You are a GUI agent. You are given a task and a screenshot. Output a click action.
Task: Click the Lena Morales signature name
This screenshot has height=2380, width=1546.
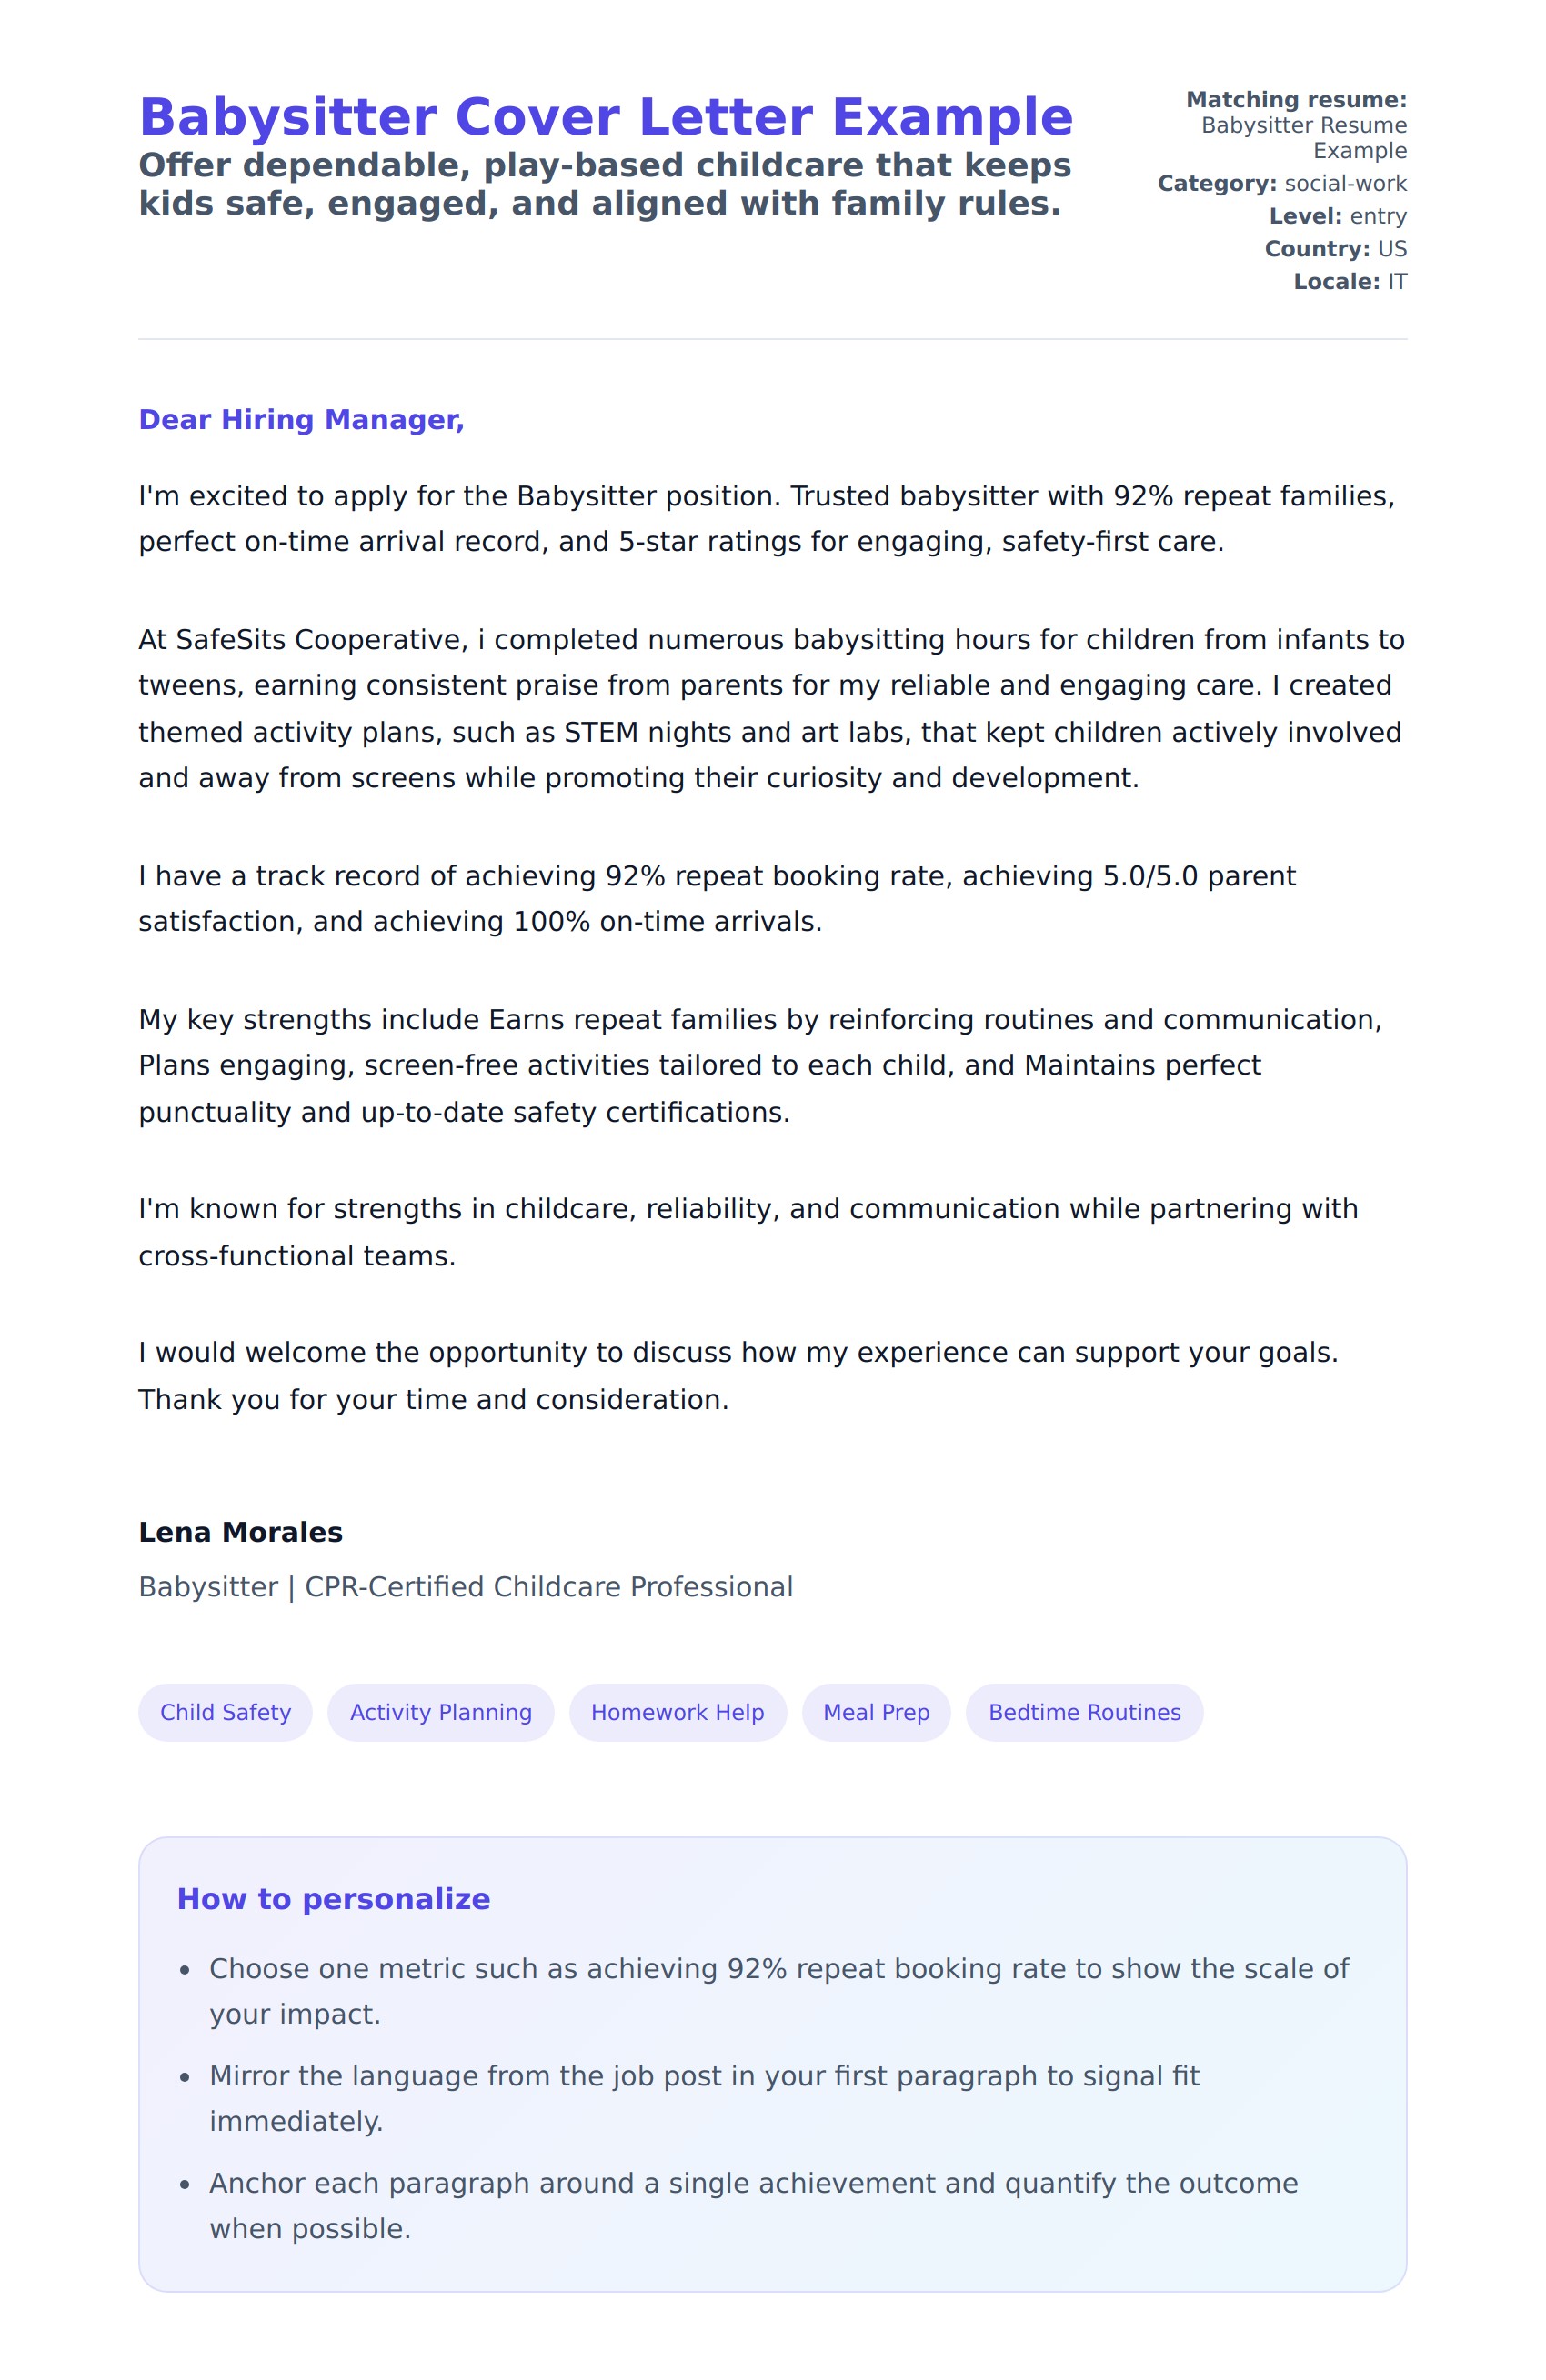coord(240,1532)
